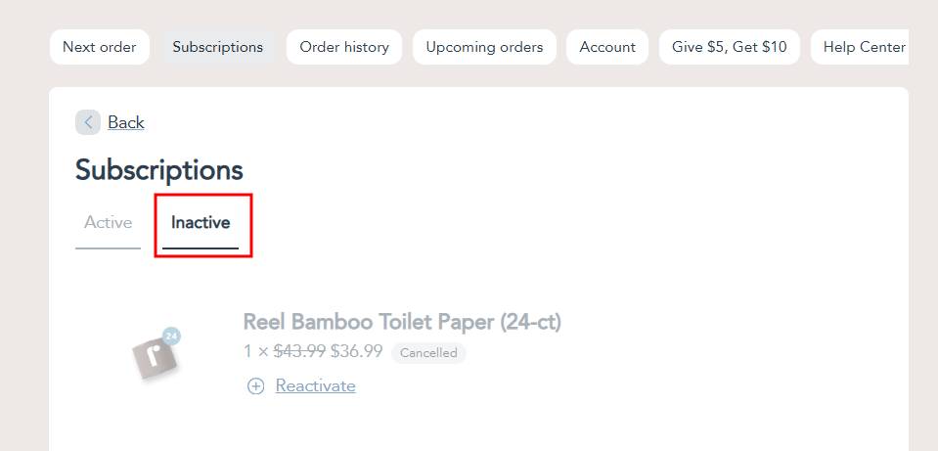
Task: Click the back chevron icon
Action: 88,122
